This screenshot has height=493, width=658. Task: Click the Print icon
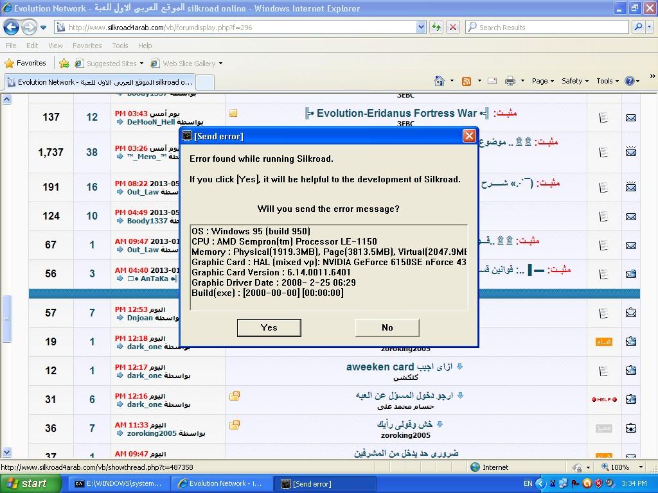510,81
